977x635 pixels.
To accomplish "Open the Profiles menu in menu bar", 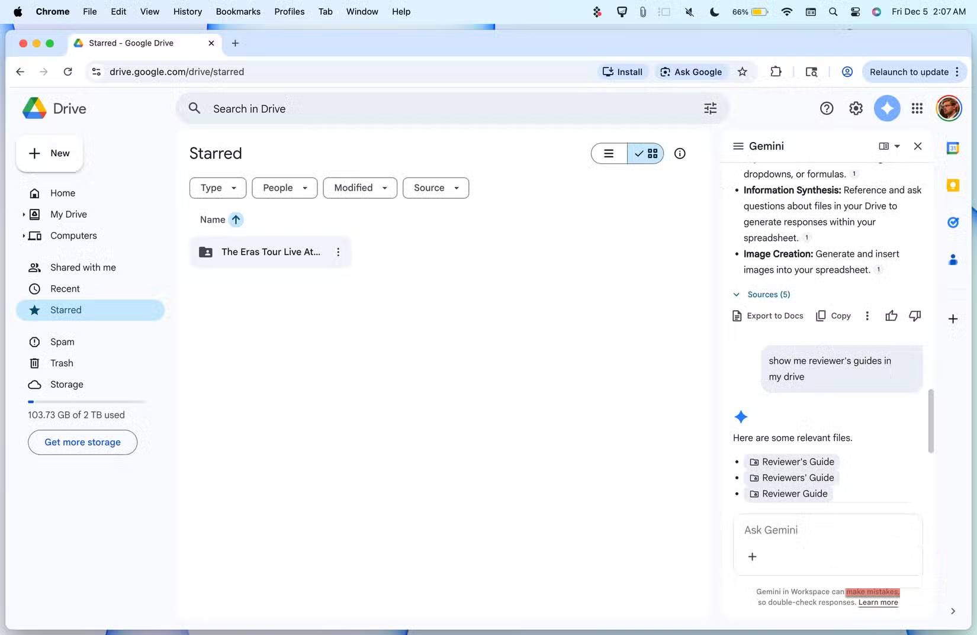I will tap(290, 11).
